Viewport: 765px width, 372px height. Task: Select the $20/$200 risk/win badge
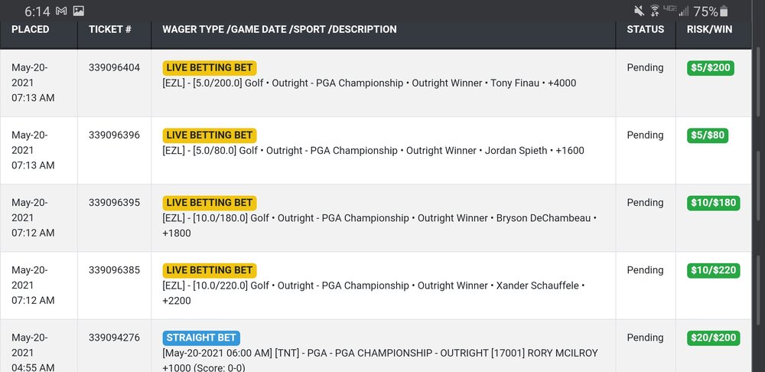click(x=713, y=338)
